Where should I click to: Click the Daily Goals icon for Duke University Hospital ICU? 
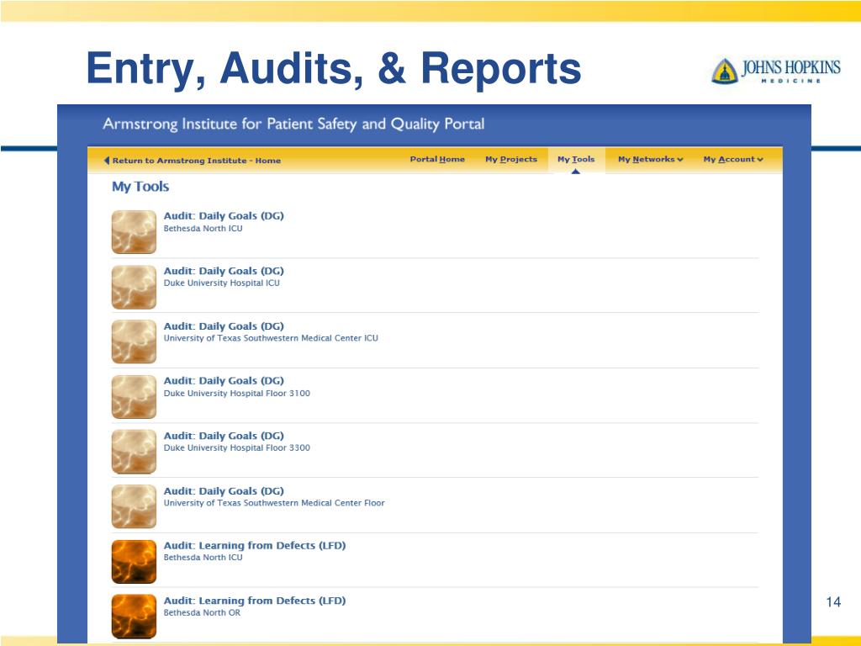click(x=134, y=288)
